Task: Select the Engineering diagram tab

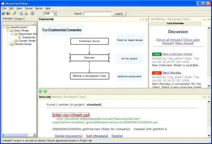Action: pyautogui.click(x=46, y=19)
